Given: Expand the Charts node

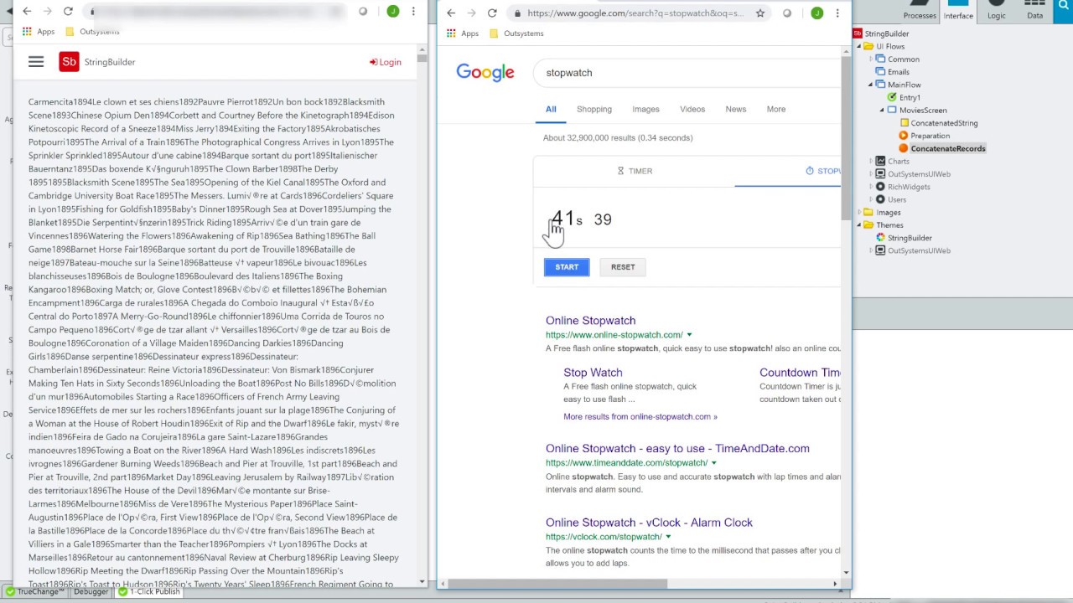Looking at the screenshot, I should pyautogui.click(x=871, y=162).
